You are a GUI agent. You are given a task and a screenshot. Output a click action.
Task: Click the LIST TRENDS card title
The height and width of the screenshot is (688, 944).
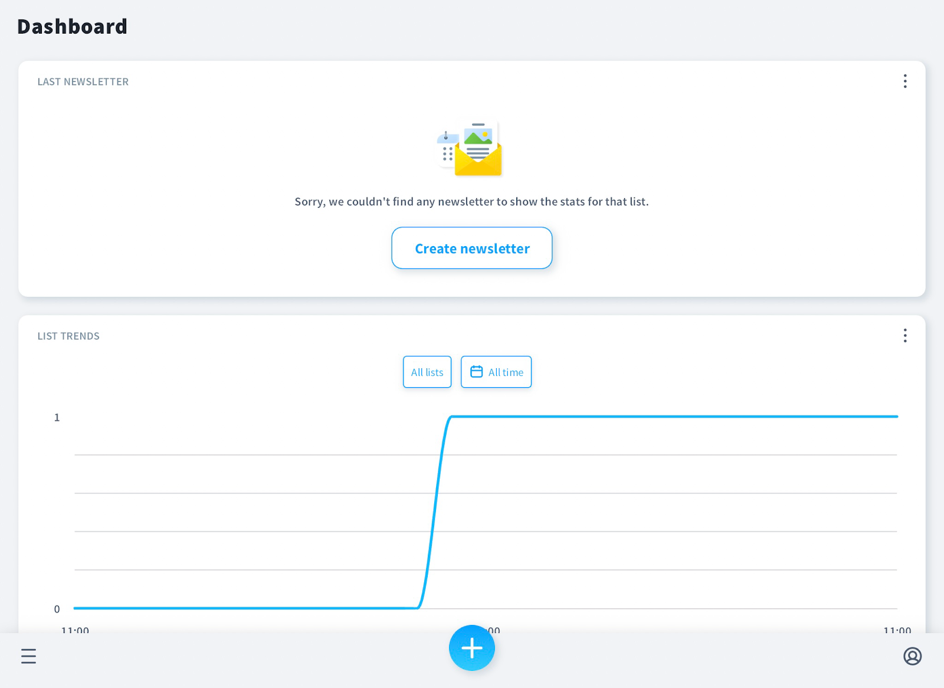(68, 336)
